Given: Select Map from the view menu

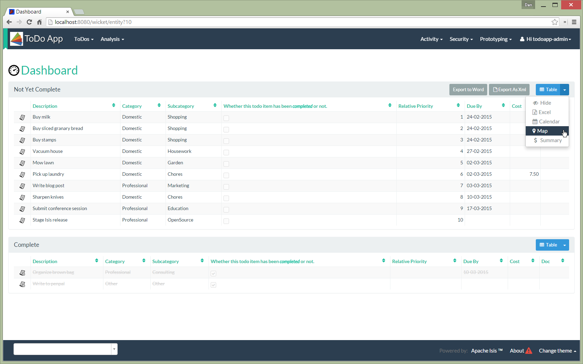Looking at the screenshot, I should click(542, 131).
